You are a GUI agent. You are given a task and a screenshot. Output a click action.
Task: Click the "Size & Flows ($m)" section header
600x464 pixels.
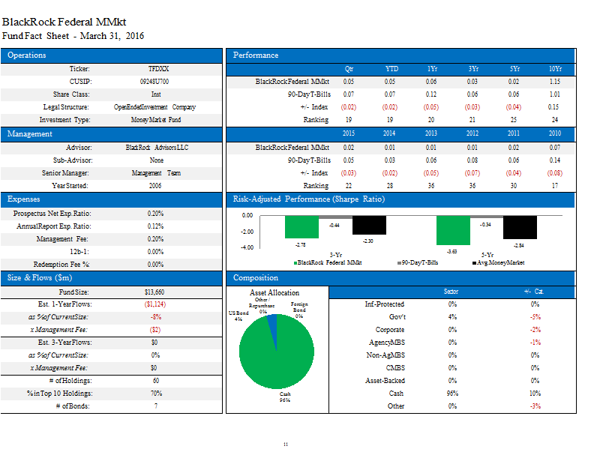111,278
